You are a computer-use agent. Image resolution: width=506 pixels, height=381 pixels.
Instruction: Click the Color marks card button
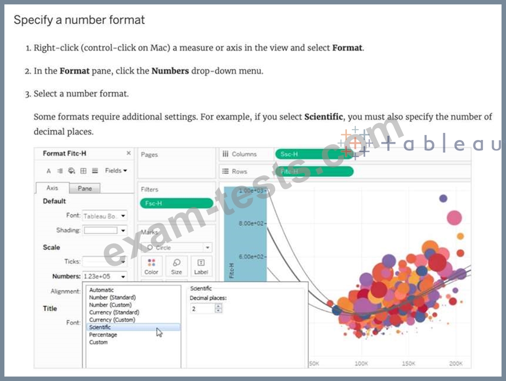[151, 266]
